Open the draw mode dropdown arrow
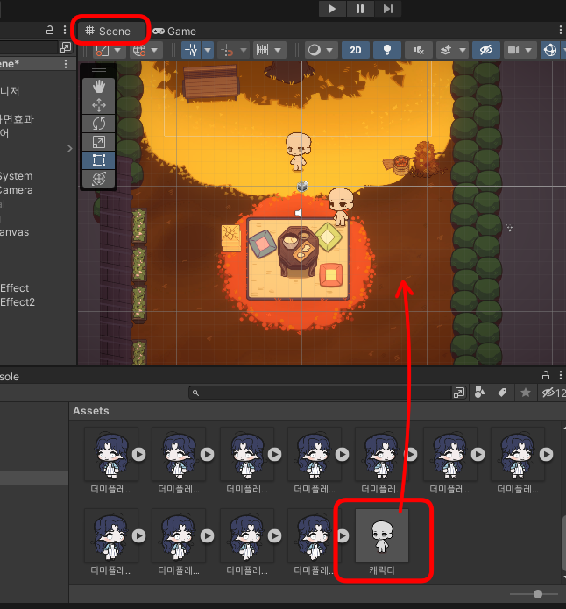The height and width of the screenshot is (609, 566). [329, 50]
